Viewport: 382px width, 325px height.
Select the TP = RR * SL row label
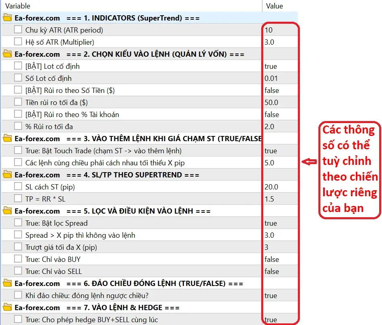(45, 199)
